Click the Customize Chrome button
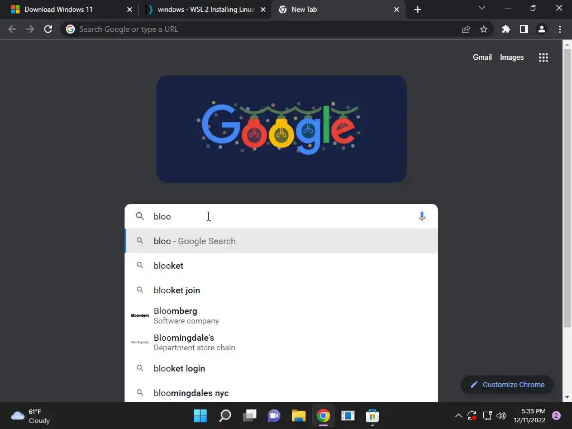 (x=507, y=384)
